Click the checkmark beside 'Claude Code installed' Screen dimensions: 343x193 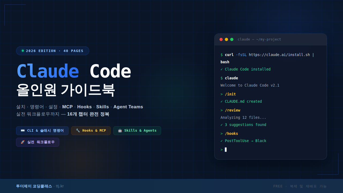(x=222, y=69)
